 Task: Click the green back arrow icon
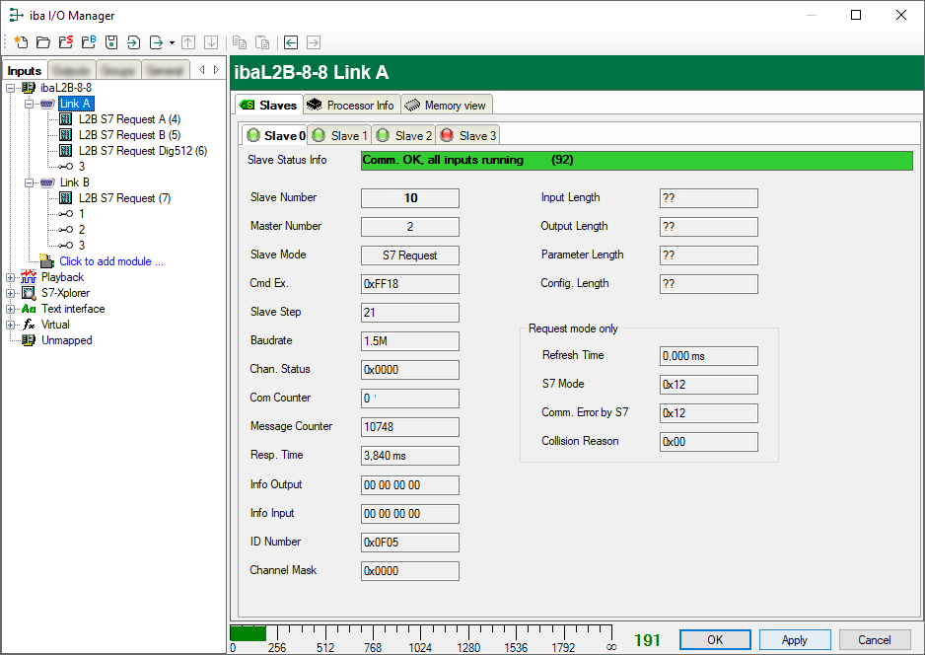291,42
